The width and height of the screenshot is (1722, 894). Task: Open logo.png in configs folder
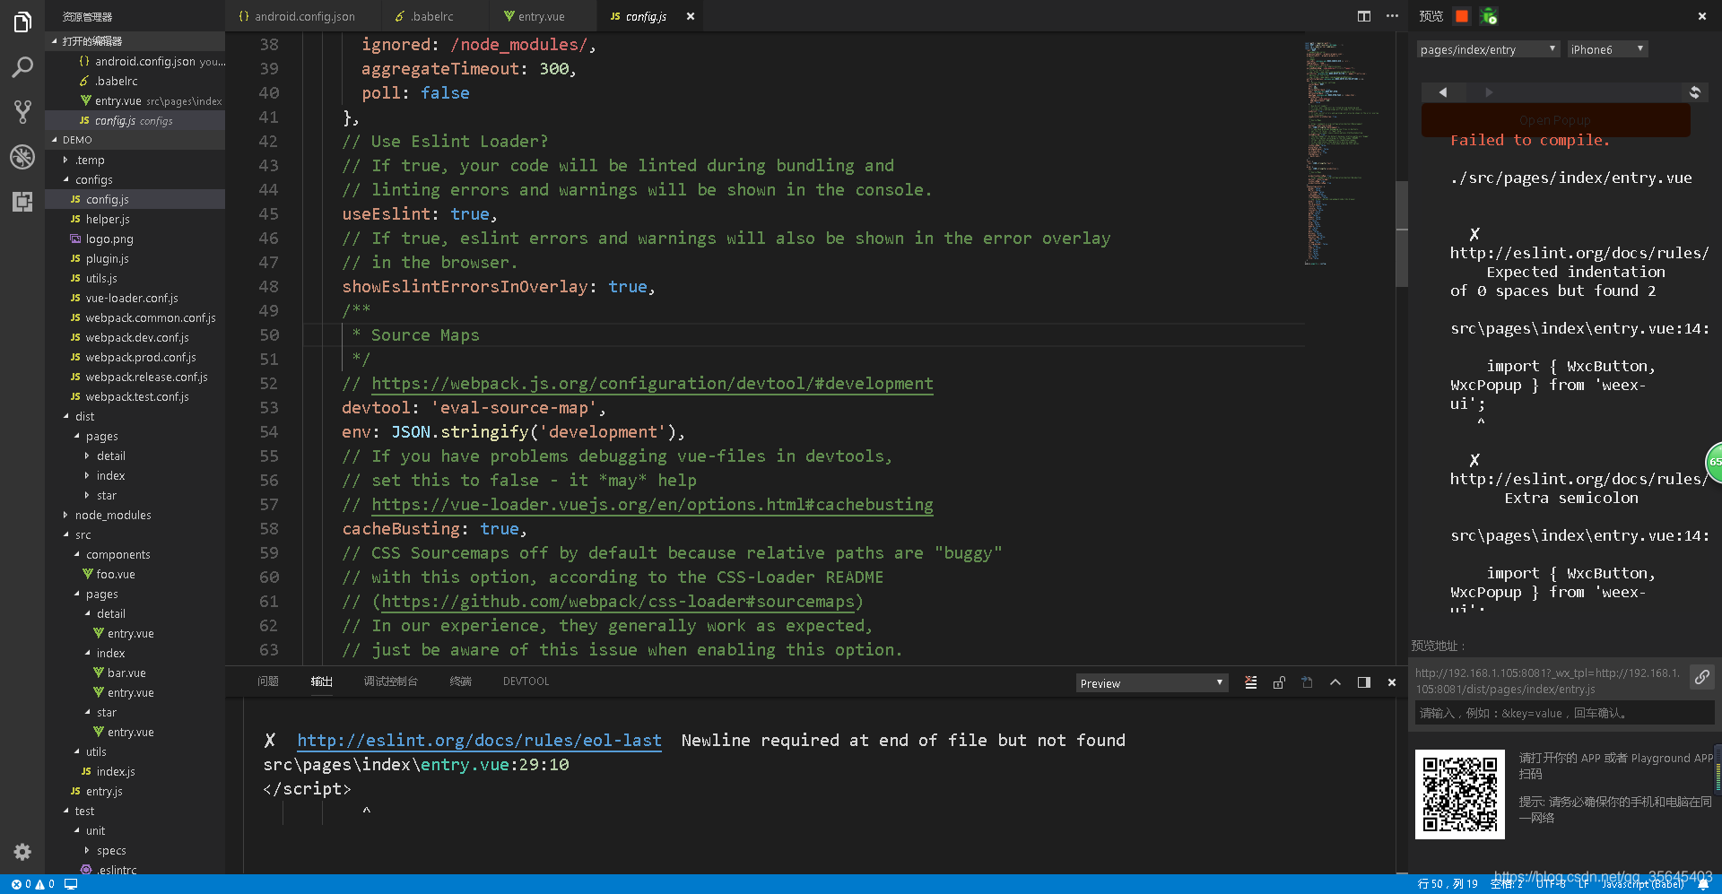pyautogui.click(x=109, y=239)
